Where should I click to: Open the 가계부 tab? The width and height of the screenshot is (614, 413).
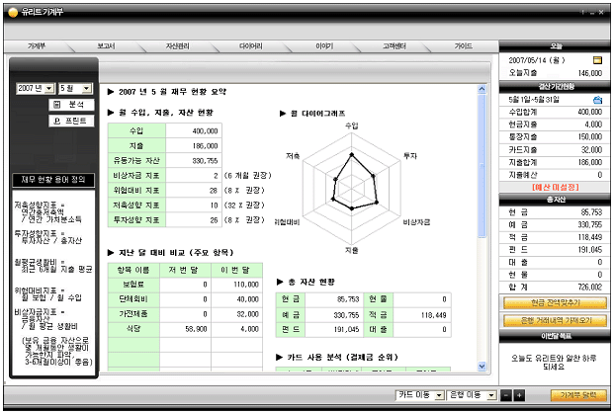[x=37, y=46]
